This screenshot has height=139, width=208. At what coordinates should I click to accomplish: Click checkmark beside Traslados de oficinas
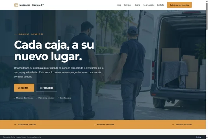tap(173, 125)
